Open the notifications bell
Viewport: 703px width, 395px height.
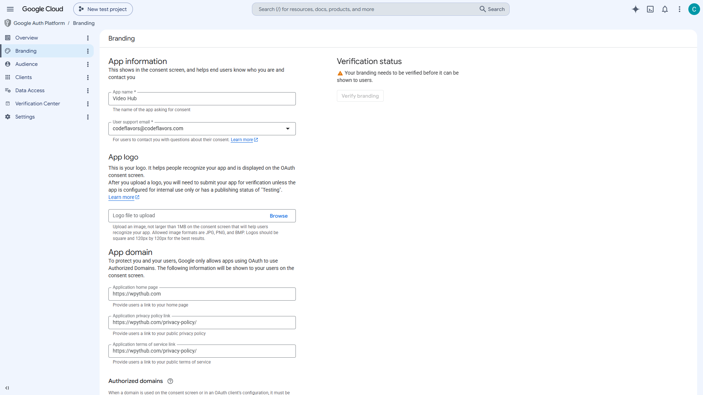(x=665, y=9)
